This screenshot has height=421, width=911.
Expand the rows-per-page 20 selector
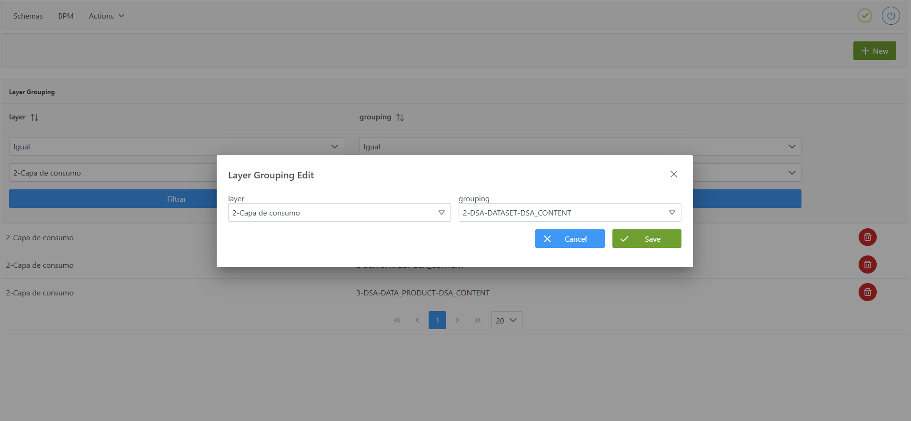click(x=506, y=320)
